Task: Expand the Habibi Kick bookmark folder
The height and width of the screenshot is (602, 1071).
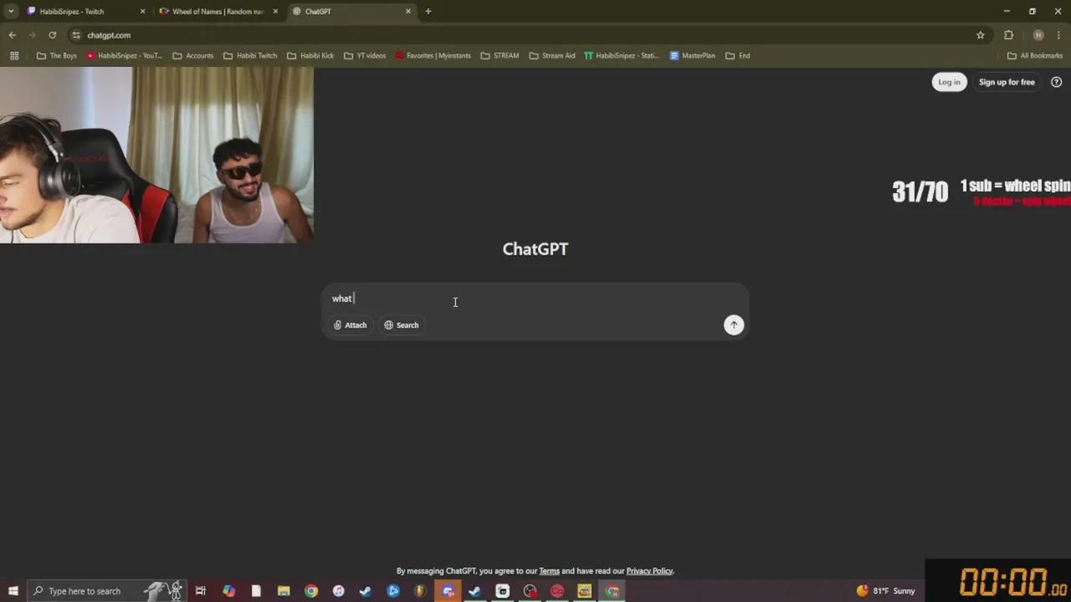Action: coord(310,56)
